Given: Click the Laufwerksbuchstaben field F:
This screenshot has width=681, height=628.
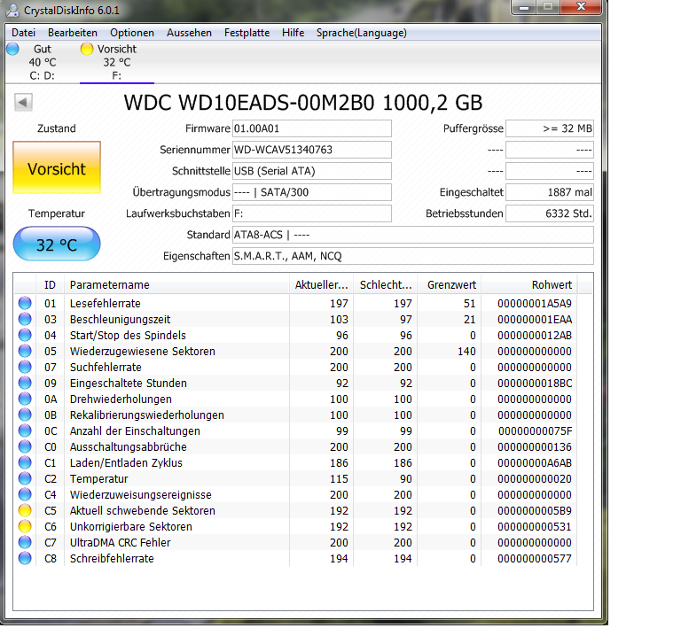Looking at the screenshot, I should (x=312, y=213).
